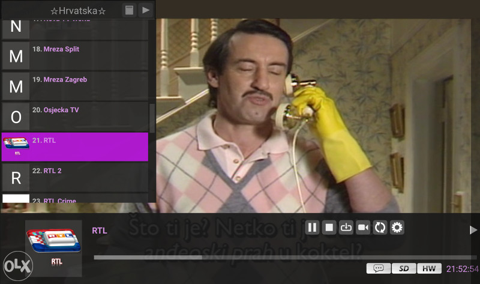
Task: Click the channel list scrollbar
Action: tap(152, 118)
